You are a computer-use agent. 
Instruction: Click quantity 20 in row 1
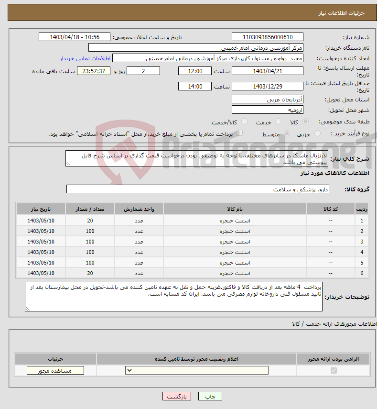(x=90, y=221)
